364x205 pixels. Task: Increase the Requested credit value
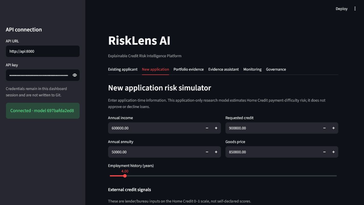coord(334,128)
